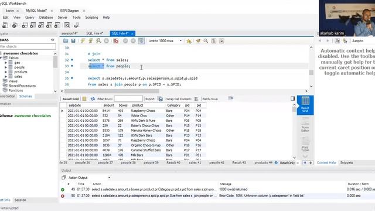Open the Context Help tab
The height and width of the screenshot is (211, 375).
click(x=326, y=163)
